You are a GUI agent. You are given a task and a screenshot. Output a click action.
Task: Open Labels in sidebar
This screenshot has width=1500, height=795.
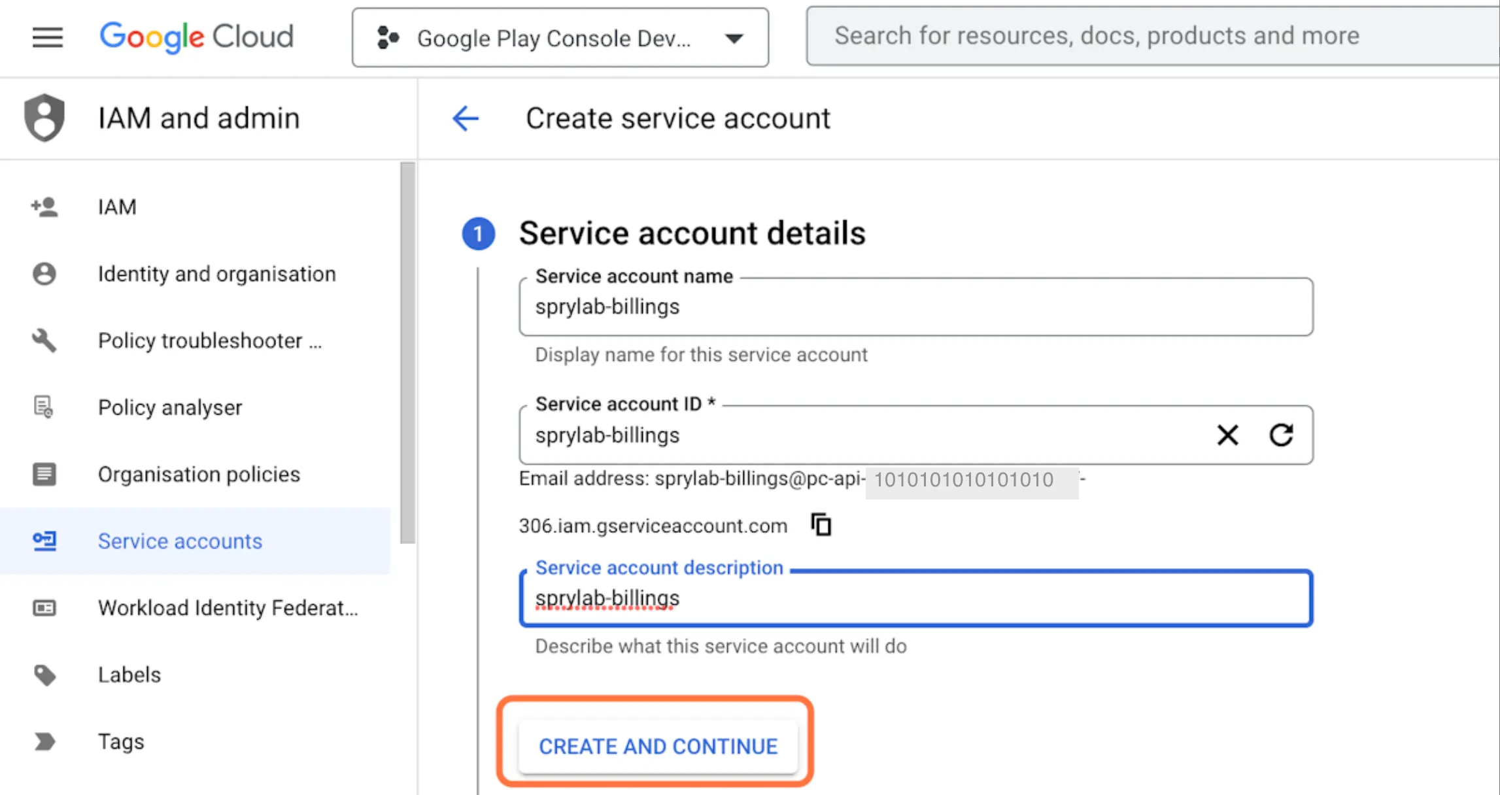pyautogui.click(x=195, y=675)
